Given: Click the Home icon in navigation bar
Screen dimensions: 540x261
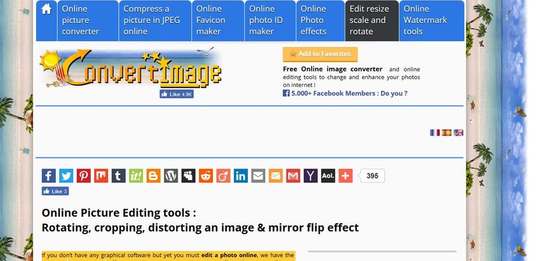Looking at the screenshot, I should (x=46, y=10).
